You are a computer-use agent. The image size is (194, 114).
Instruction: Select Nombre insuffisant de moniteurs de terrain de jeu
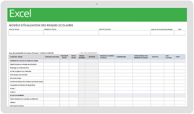27,82
